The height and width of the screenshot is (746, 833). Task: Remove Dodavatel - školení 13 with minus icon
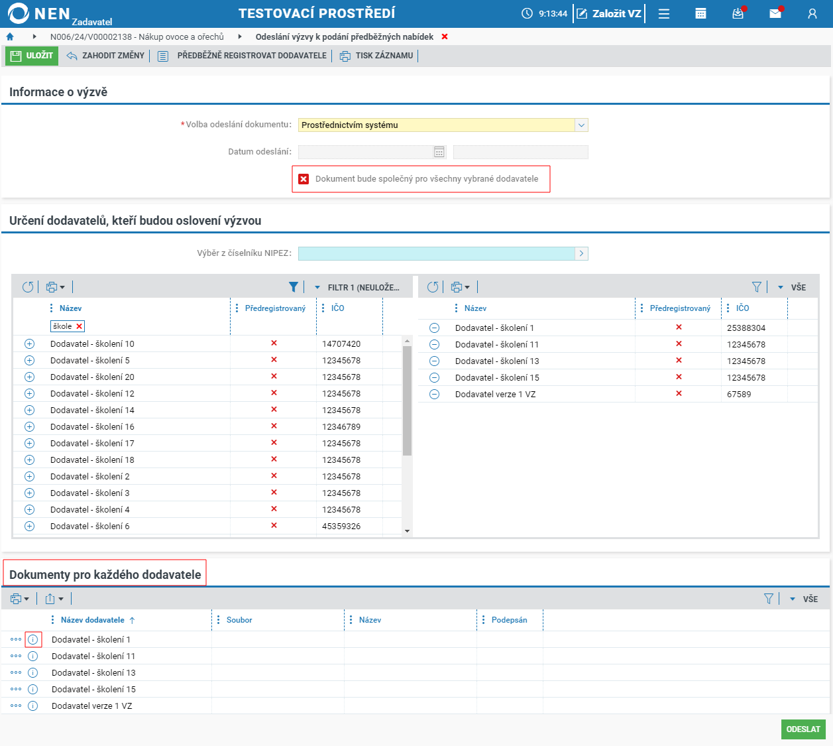point(434,361)
